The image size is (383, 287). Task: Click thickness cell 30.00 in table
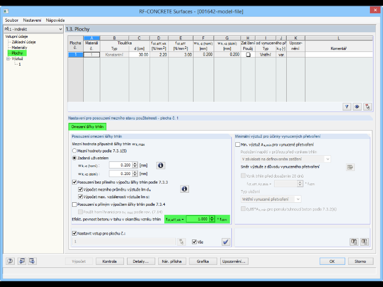click(139, 55)
